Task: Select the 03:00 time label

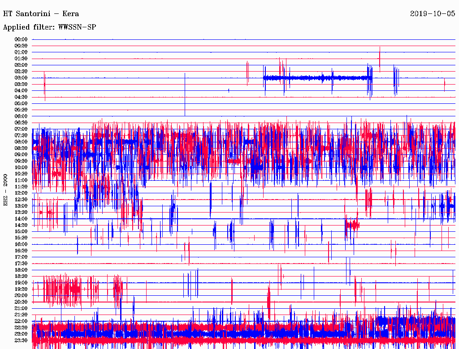Action: (x=21, y=78)
